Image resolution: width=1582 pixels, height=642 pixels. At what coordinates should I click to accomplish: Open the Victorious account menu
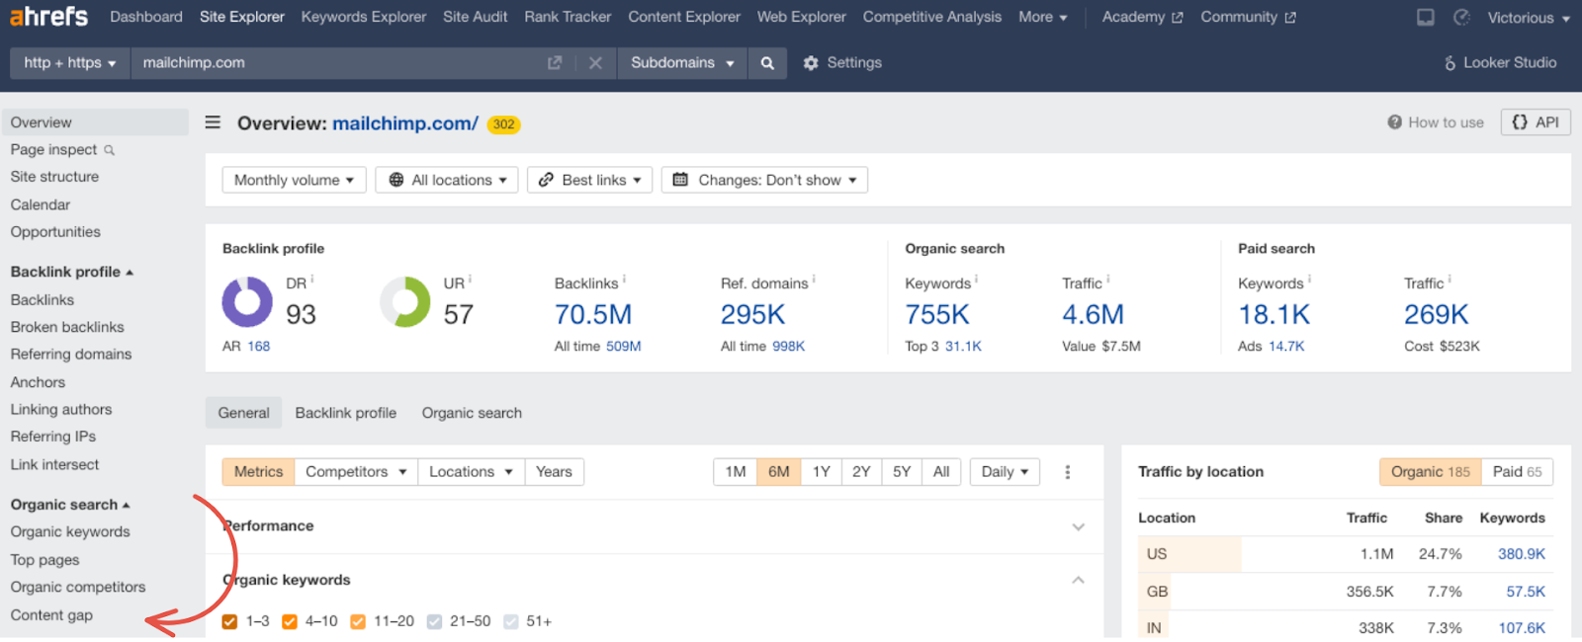(x=1529, y=18)
